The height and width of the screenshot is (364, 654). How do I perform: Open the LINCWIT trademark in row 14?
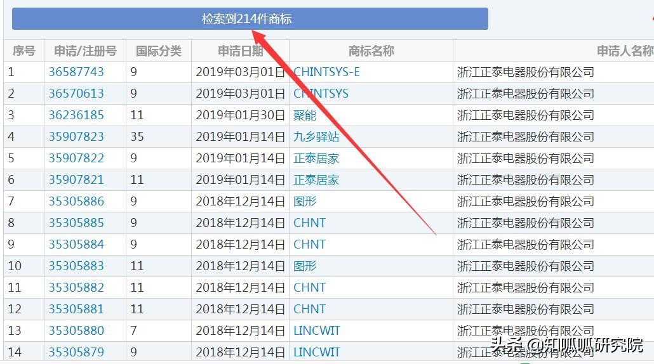[x=317, y=353]
